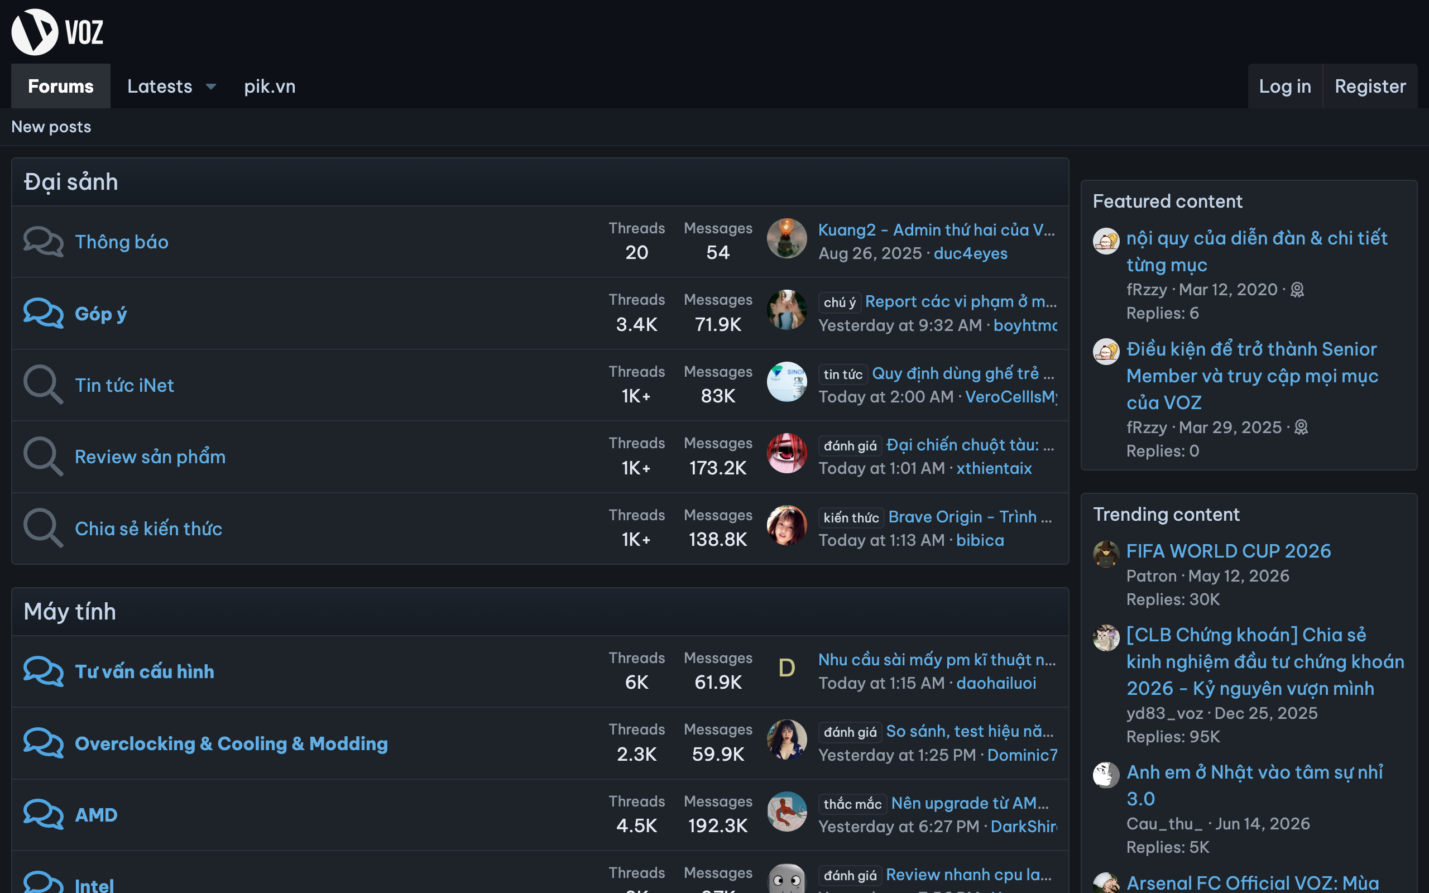
Task: Open the Thông báo forum
Action: coord(122,242)
